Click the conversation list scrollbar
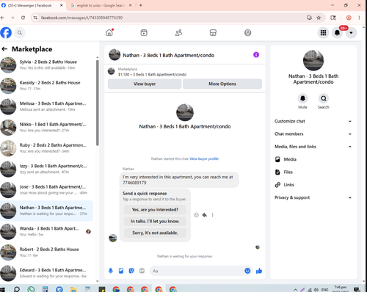The height and width of the screenshot is (292, 367). pyautogui.click(x=98, y=103)
